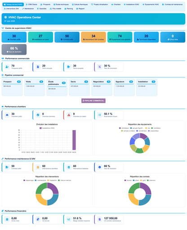This screenshot has width=187, height=230.
Task: Click the Devis envoyés document icon
Action: 38,67
